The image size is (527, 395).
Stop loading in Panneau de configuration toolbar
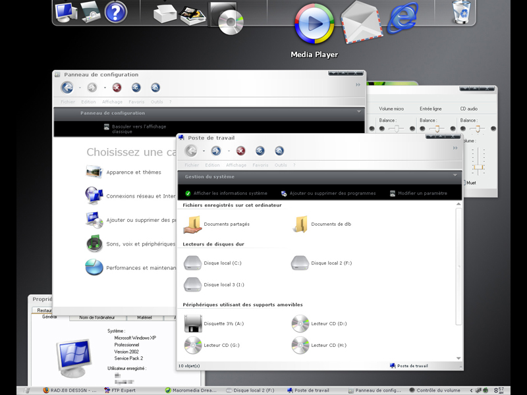click(x=117, y=88)
